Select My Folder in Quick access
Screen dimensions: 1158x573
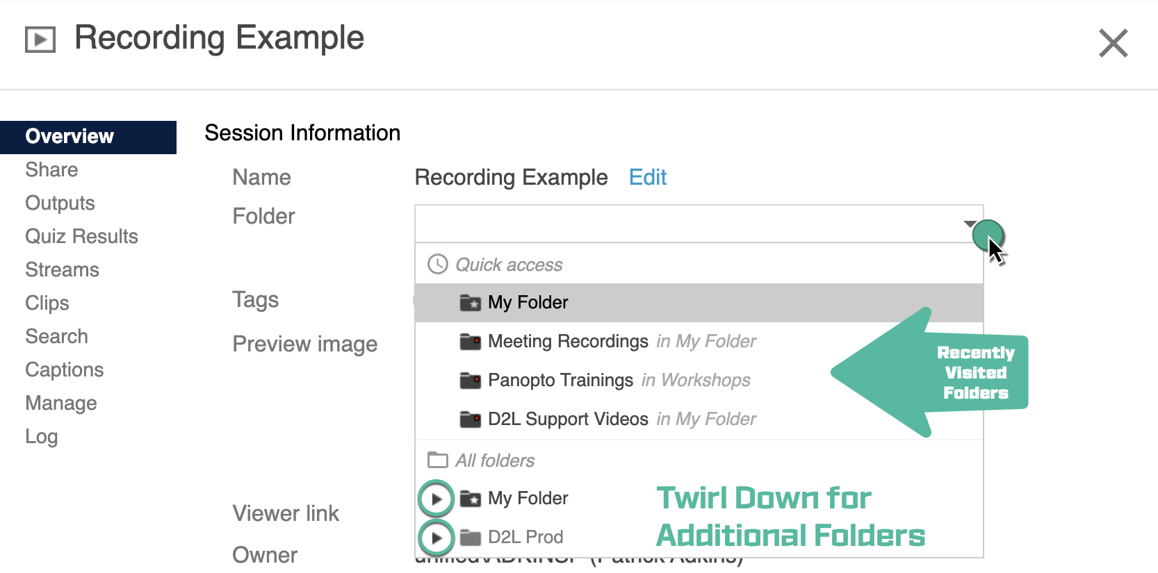point(528,303)
